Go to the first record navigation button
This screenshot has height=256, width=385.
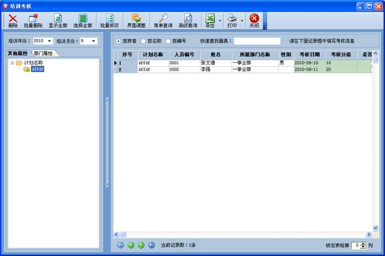[121, 245]
